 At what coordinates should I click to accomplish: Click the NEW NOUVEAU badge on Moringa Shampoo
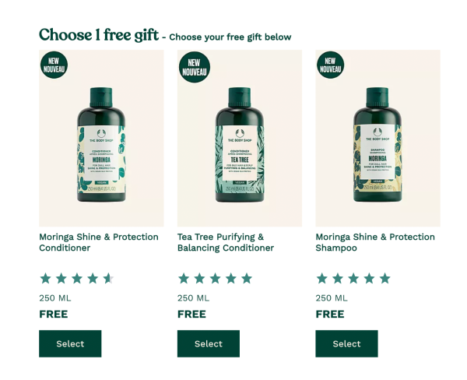(330, 65)
